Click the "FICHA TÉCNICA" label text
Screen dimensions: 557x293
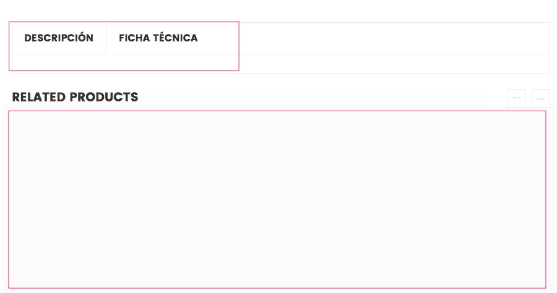click(158, 38)
